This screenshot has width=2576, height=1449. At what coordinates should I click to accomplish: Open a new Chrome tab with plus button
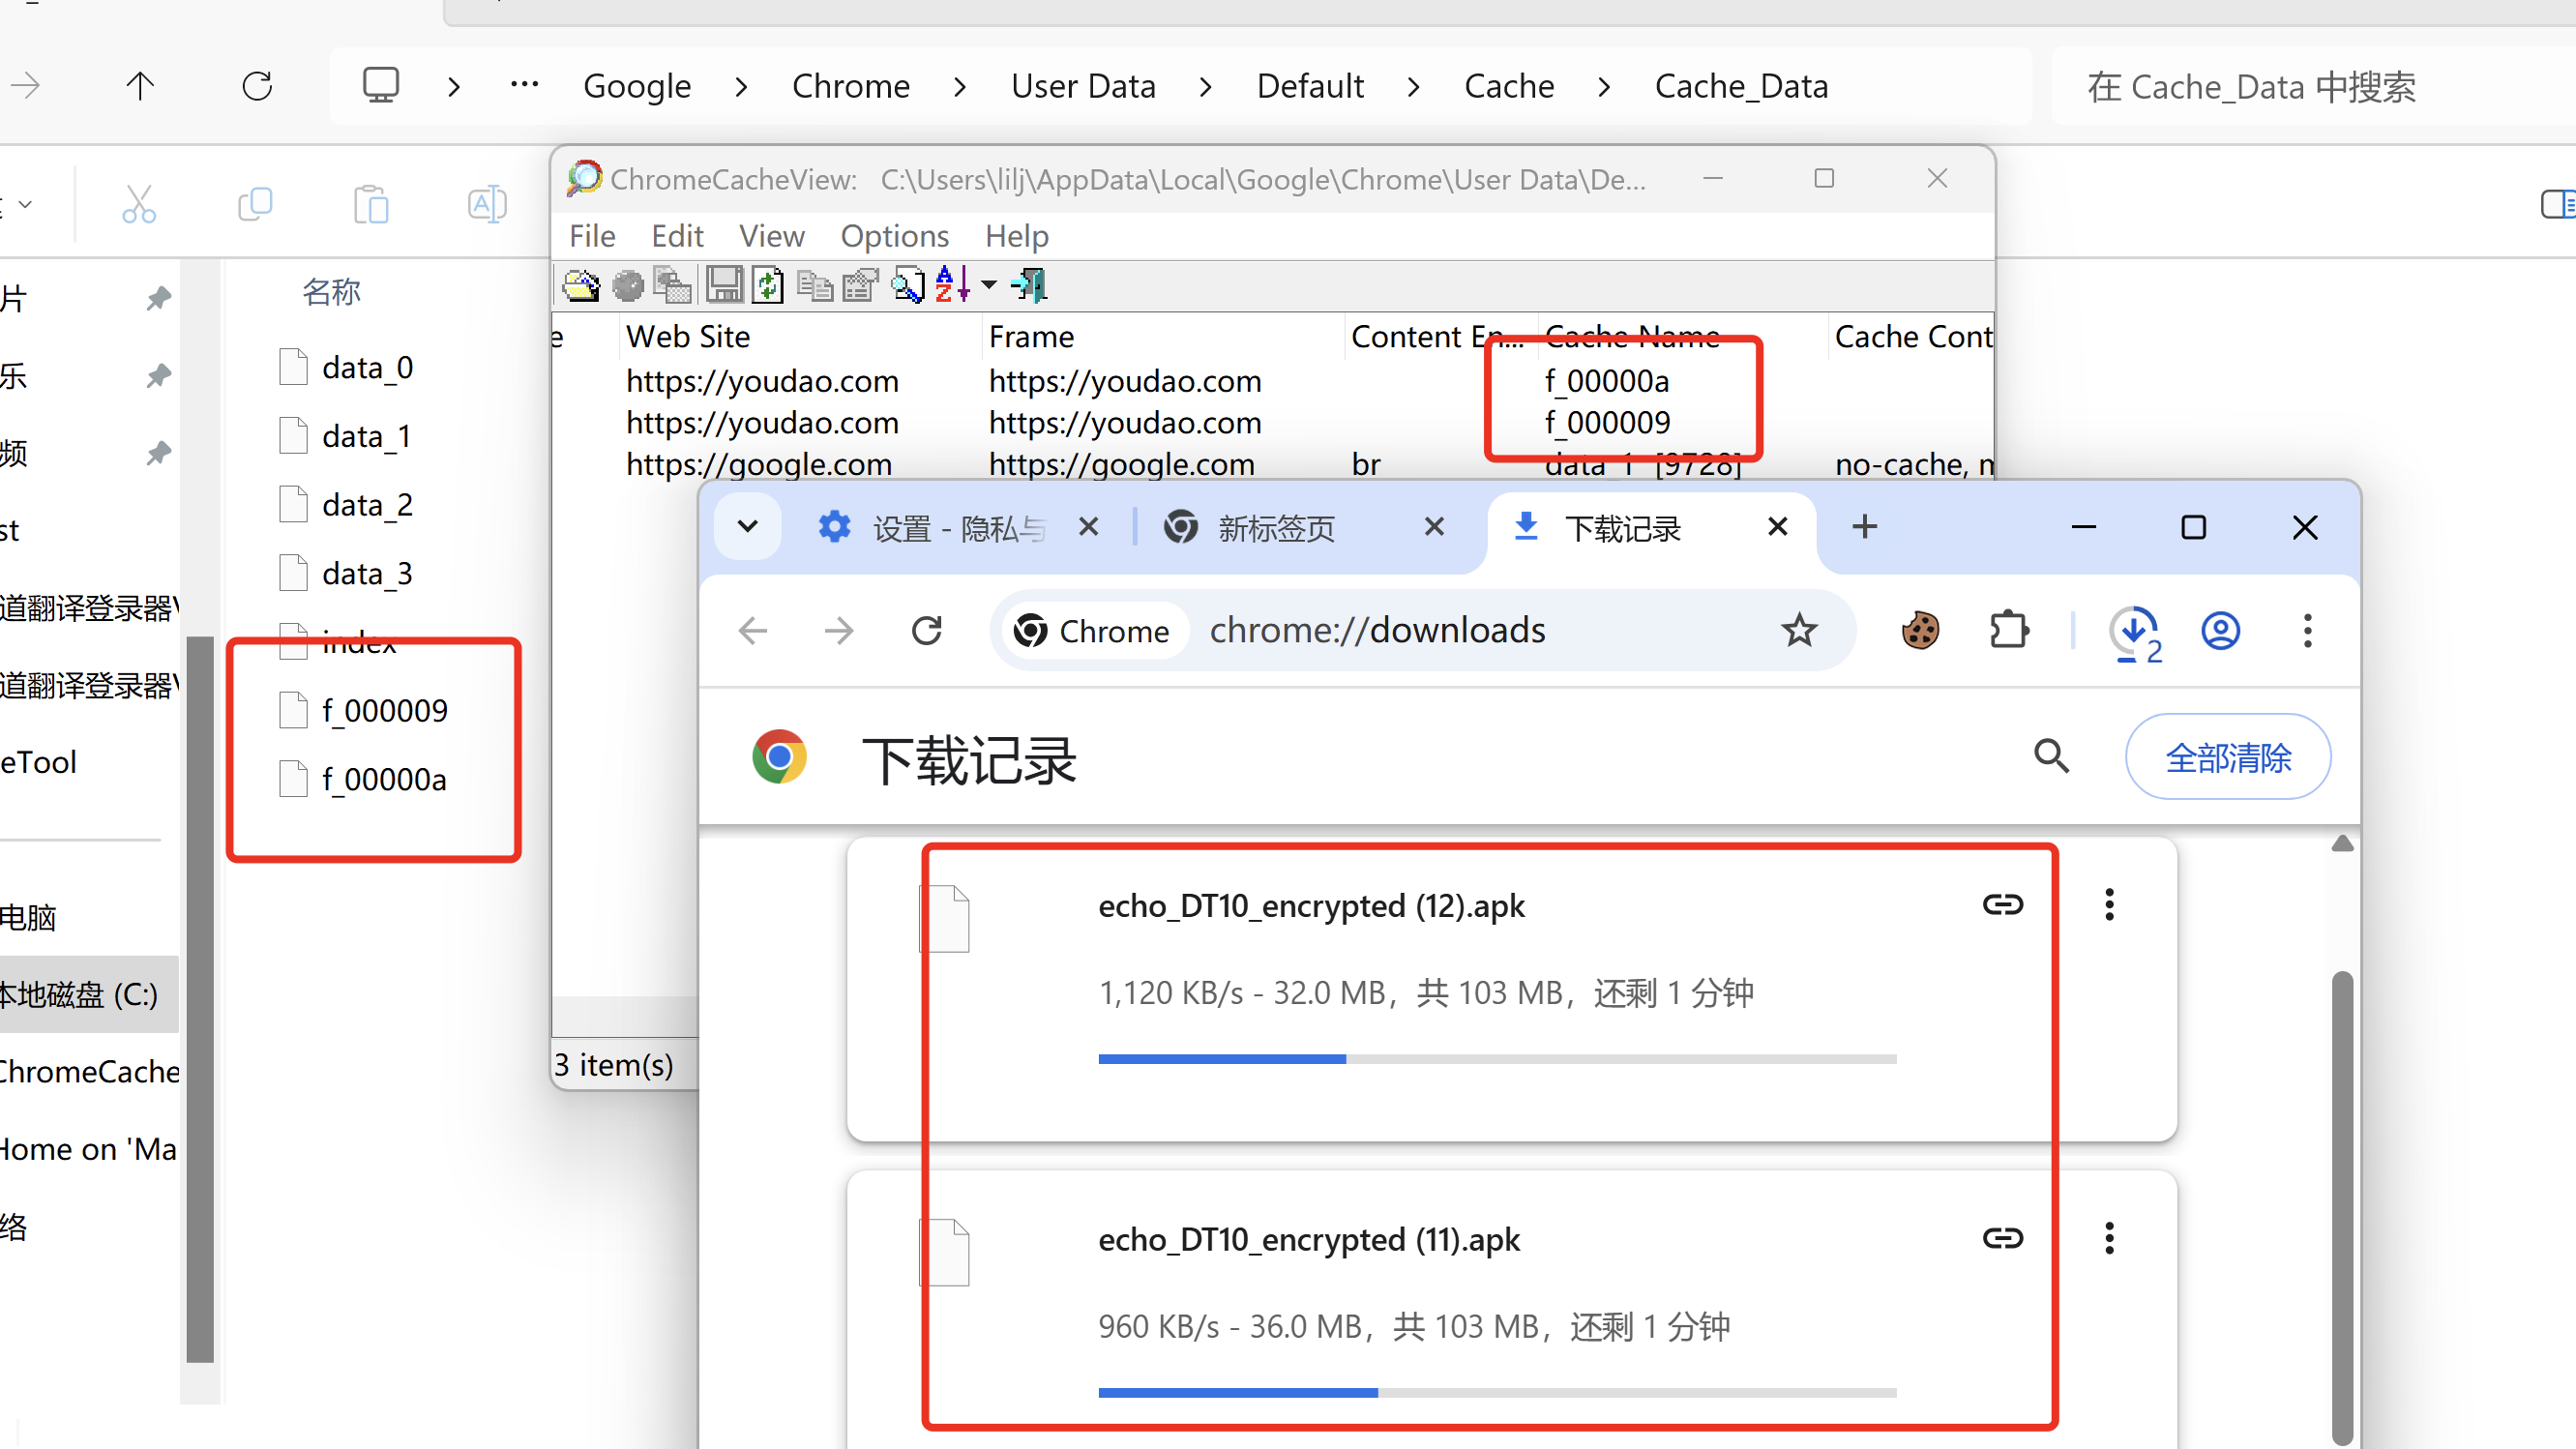[x=1864, y=527]
